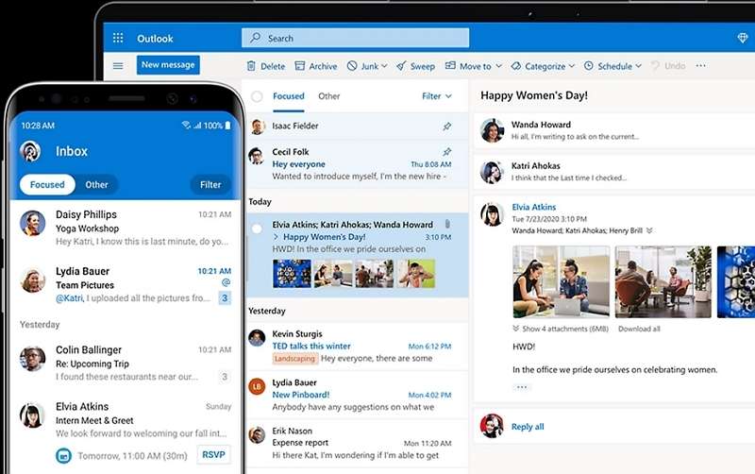Click the Elvia Atkins sender name link
This screenshot has height=474, width=755.
(534, 207)
